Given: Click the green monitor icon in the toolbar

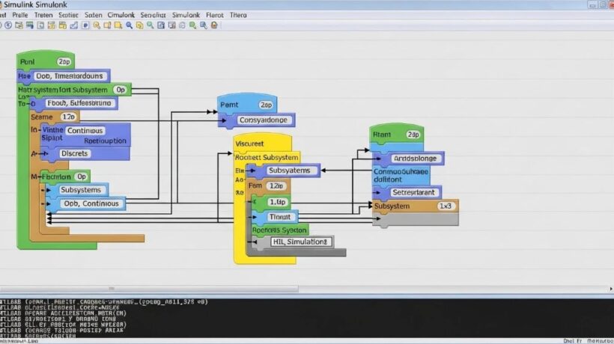Looking at the screenshot, I should pos(30,25).
